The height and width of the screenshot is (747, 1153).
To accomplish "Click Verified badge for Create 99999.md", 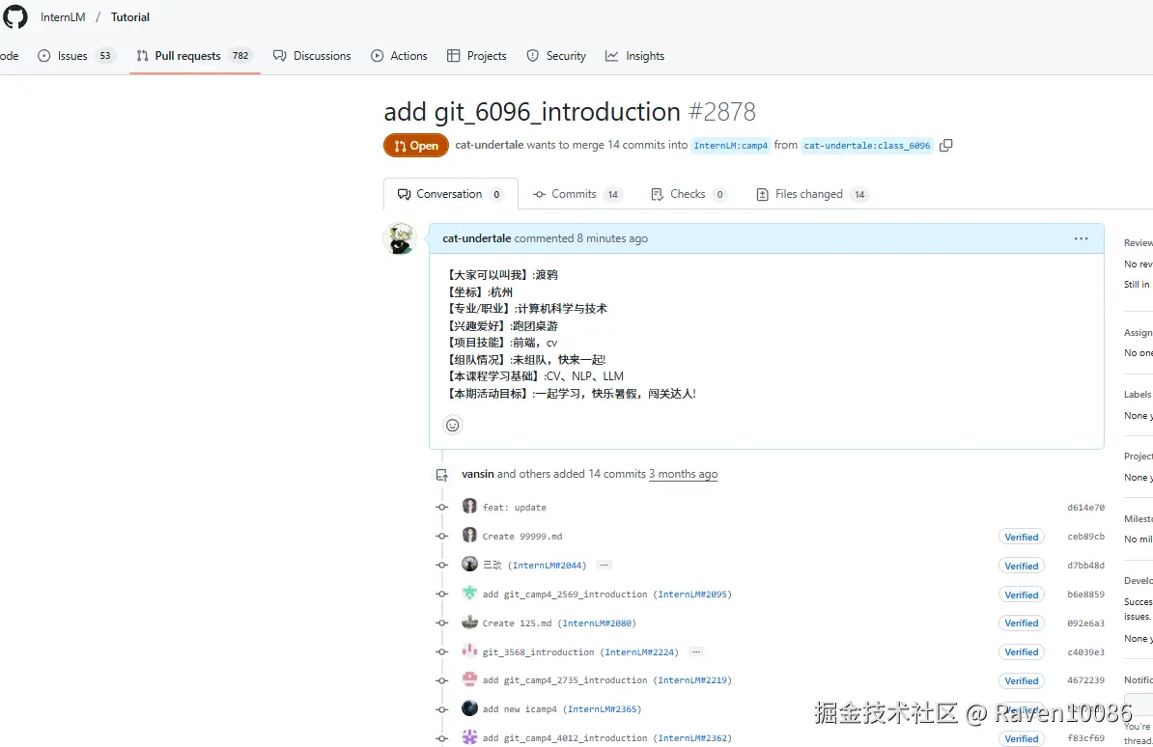I will [1022, 537].
